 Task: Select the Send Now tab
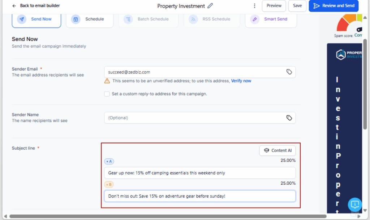[36, 19]
